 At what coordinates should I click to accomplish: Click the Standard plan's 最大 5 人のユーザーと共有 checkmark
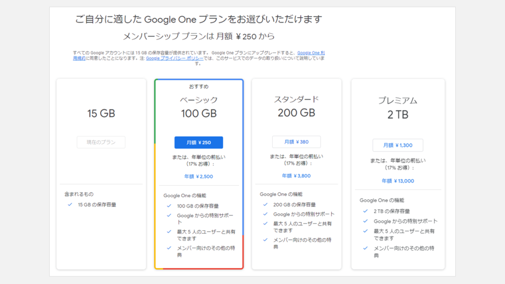click(266, 223)
